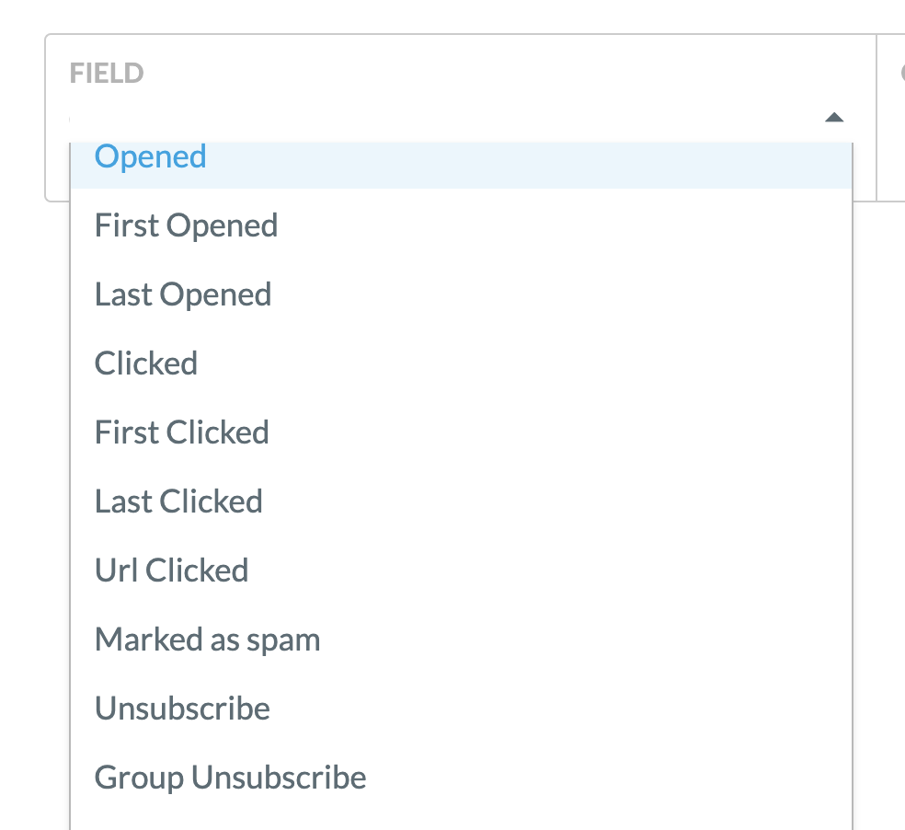The height and width of the screenshot is (830, 905).
Task: Pick Group Unsubscribe at the list bottom
Action: [x=461, y=778]
